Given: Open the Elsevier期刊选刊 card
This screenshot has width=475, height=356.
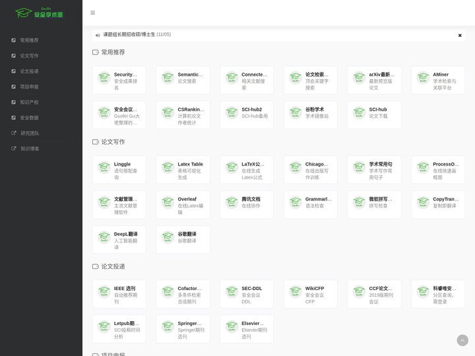Looking at the screenshot, I should click(247, 329).
